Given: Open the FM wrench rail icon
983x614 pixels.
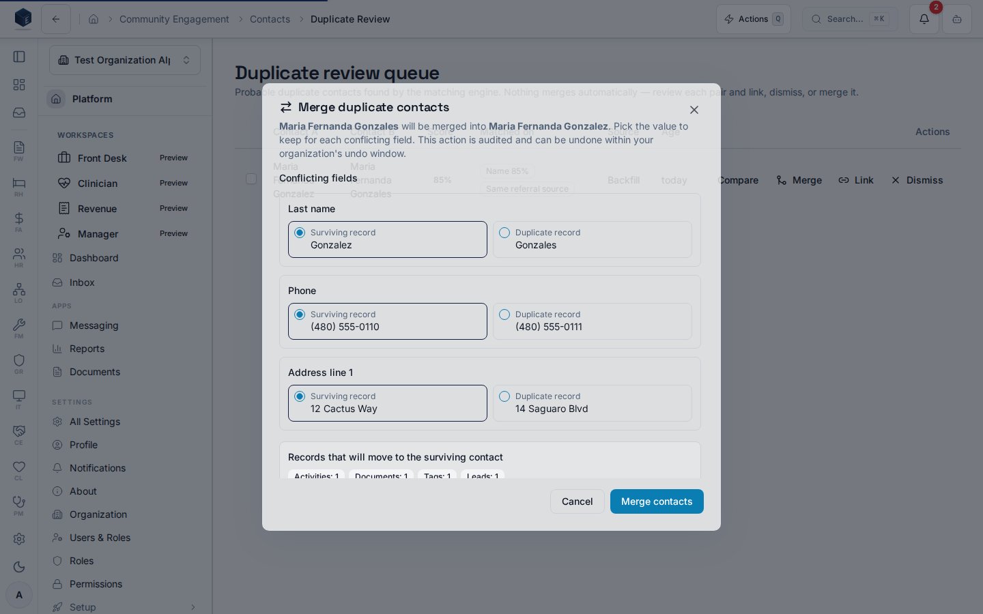Looking at the screenshot, I should coord(19,328).
